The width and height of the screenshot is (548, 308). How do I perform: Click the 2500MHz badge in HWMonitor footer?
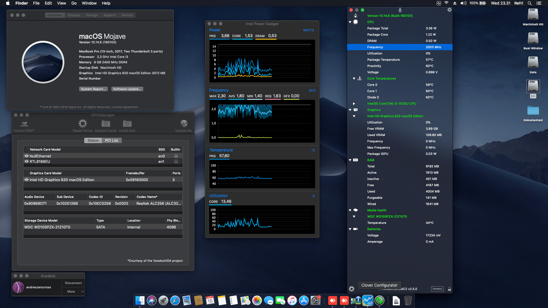437,289
